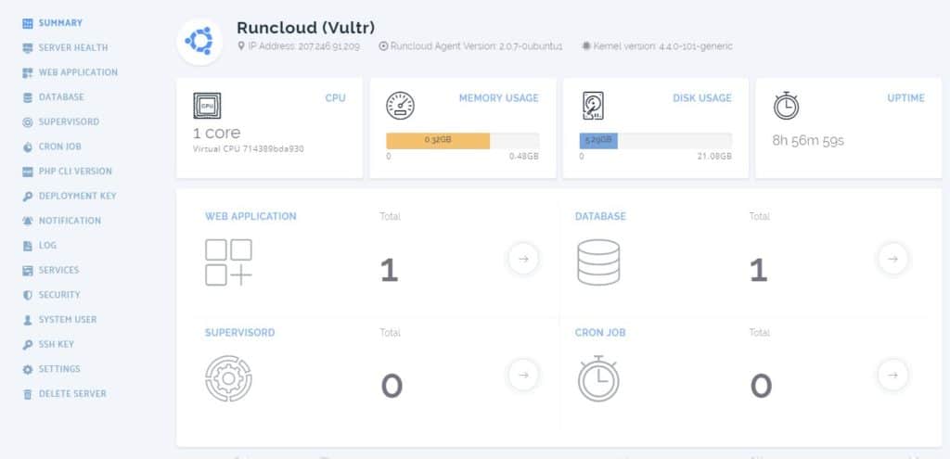
Task: Click the Virtual CPU 714389bda930 text
Action: [249, 149]
